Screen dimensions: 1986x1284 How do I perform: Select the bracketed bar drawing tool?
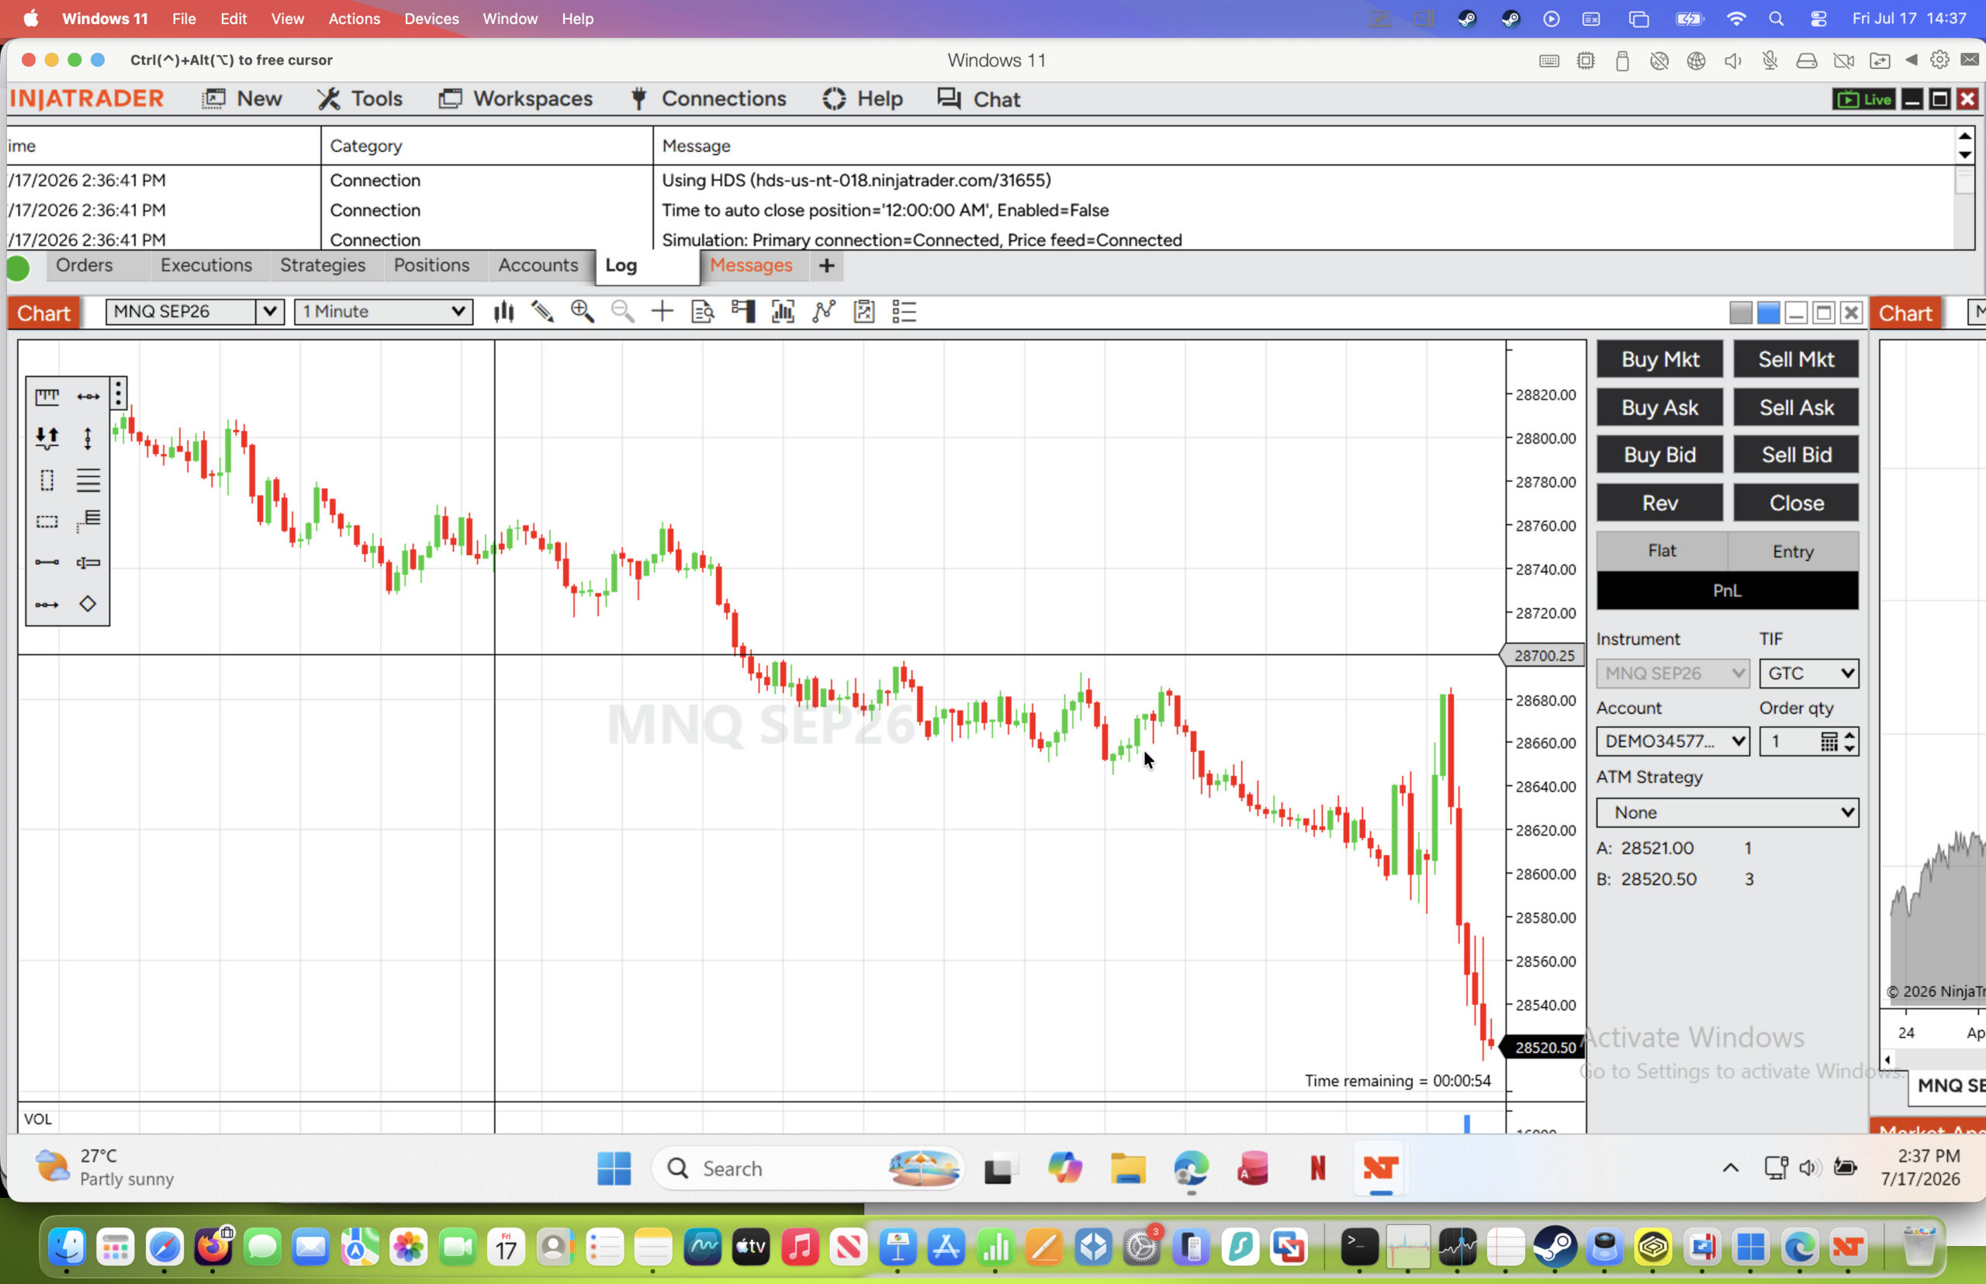click(x=88, y=562)
